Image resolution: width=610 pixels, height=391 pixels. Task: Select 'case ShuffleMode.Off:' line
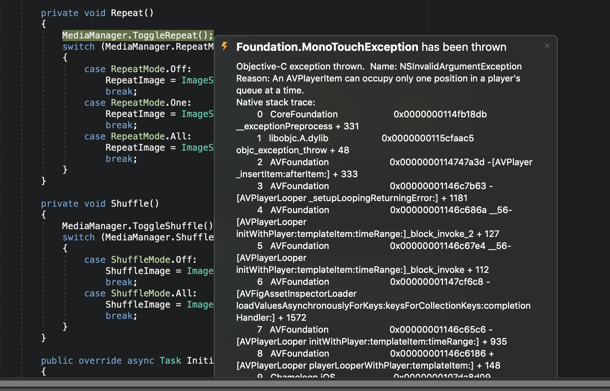pos(140,259)
